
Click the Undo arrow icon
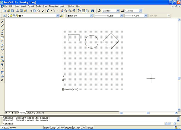click(48, 11)
